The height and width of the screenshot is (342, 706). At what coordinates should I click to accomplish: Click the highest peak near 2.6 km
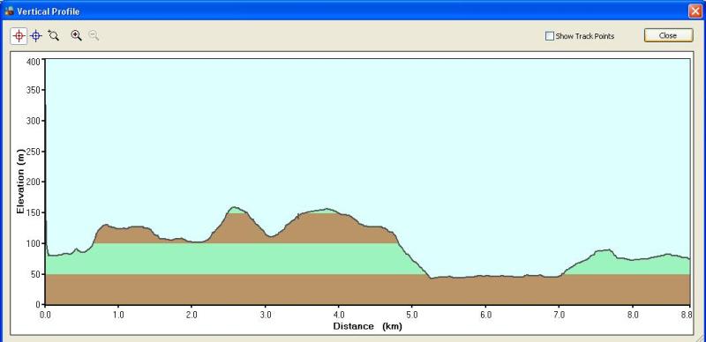[x=234, y=208]
